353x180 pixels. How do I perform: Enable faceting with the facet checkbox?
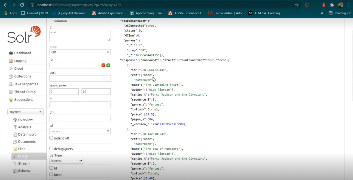pos(51,175)
